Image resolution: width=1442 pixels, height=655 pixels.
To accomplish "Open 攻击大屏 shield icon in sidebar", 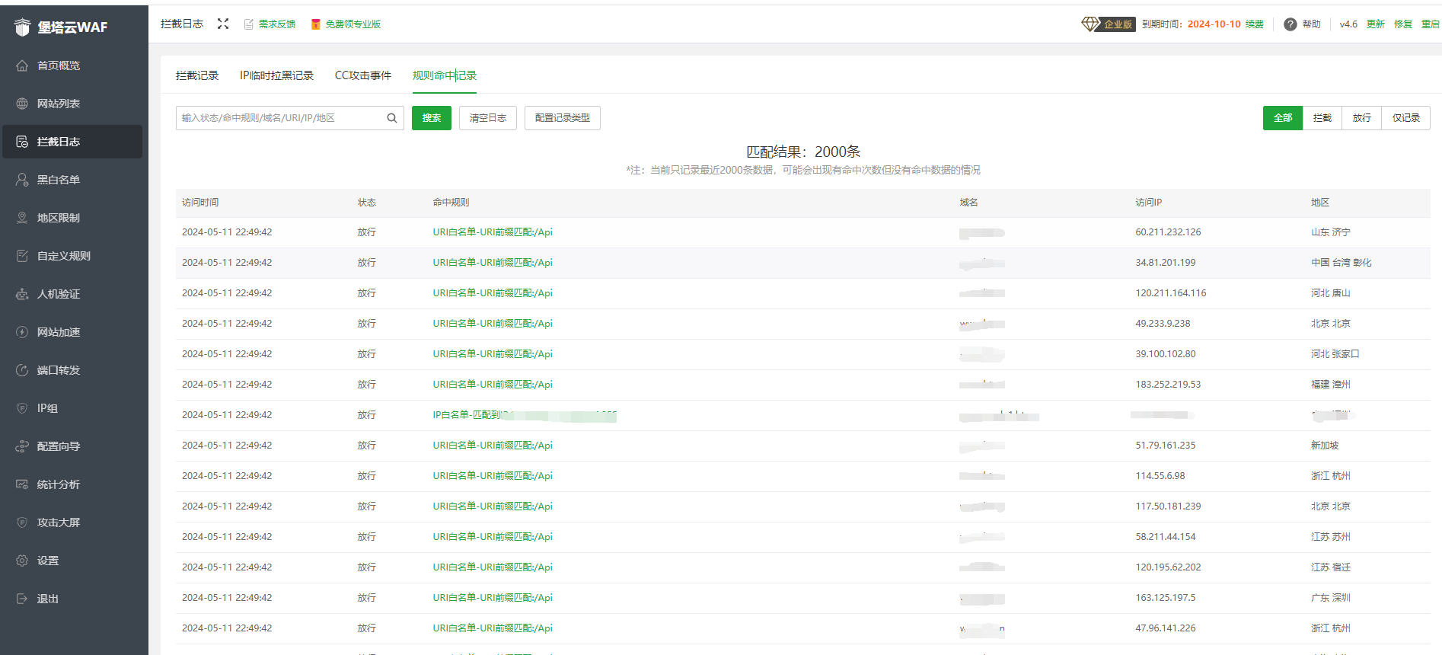I will pyautogui.click(x=22, y=522).
